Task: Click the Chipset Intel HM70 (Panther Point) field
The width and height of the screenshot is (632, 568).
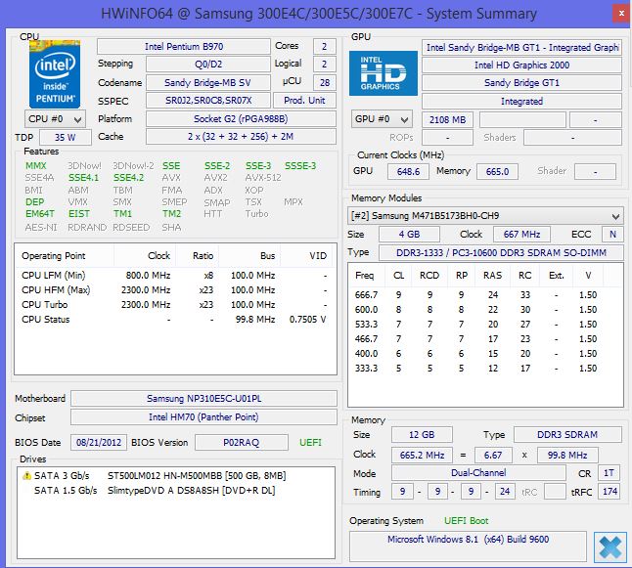Action: (x=203, y=416)
